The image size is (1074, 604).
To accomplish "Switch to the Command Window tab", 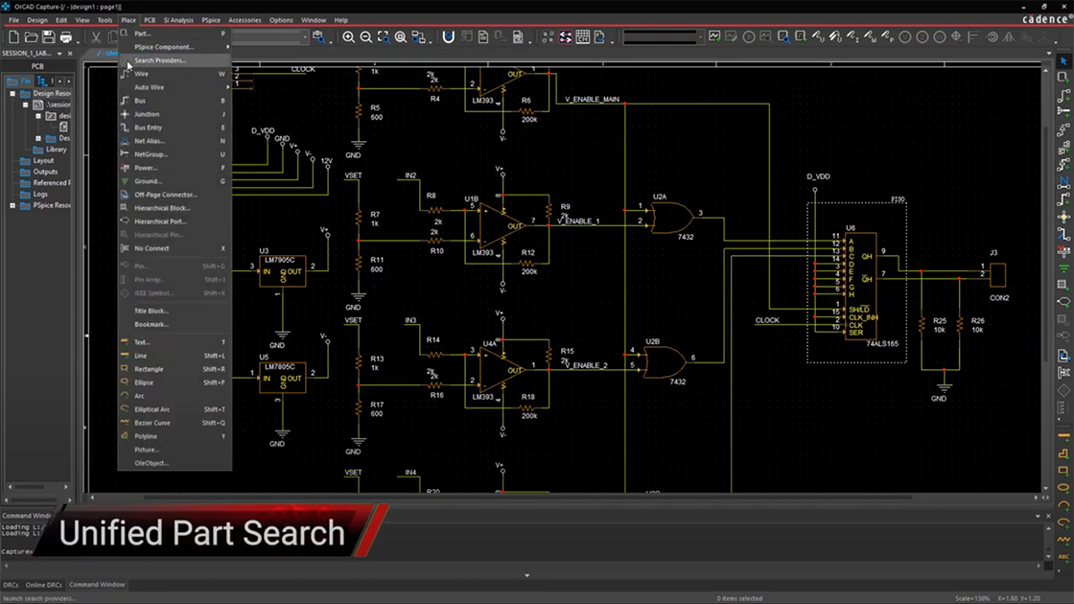I will pyautogui.click(x=97, y=585).
